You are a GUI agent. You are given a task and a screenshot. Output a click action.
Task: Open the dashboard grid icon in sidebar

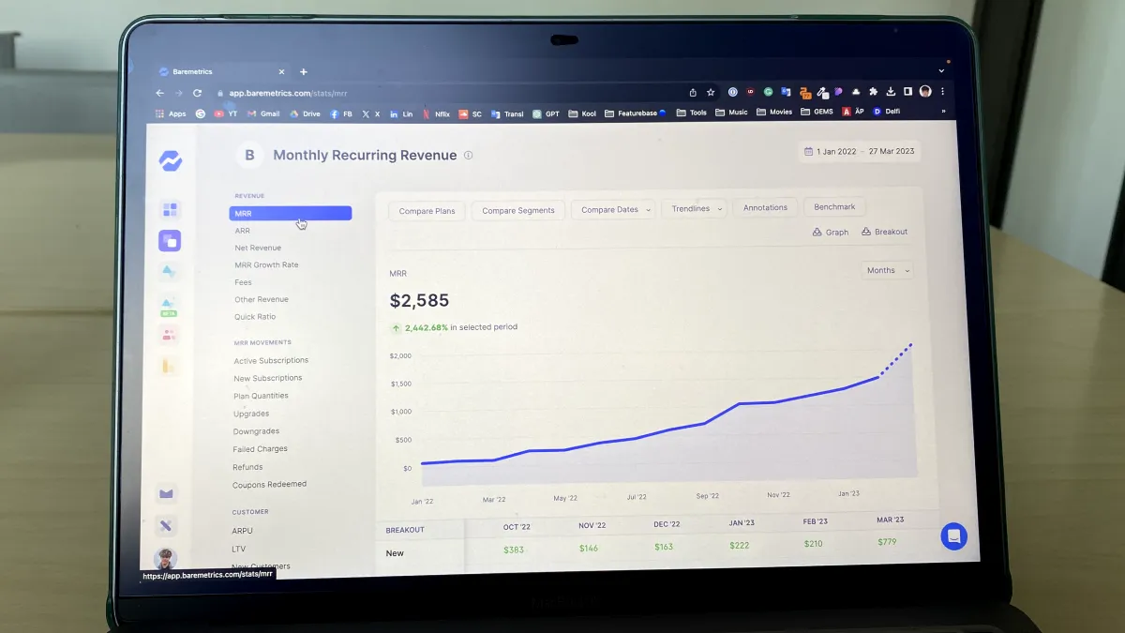(x=170, y=210)
